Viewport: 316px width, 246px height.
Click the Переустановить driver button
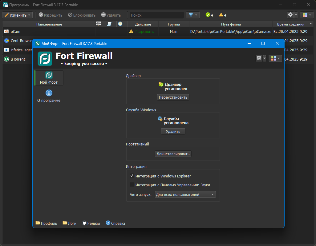[x=173, y=97]
